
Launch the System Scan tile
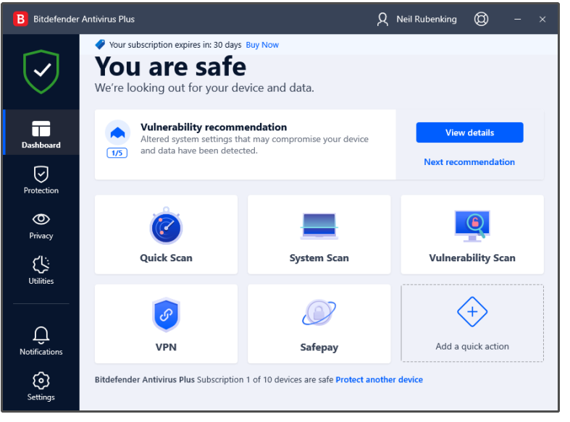319,235
